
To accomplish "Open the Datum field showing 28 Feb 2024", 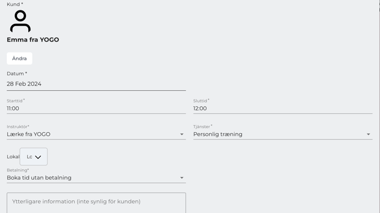I will [96, 84].
